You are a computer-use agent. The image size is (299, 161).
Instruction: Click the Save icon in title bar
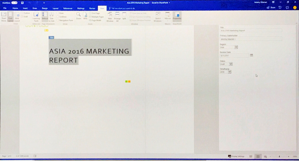[22, 3]
